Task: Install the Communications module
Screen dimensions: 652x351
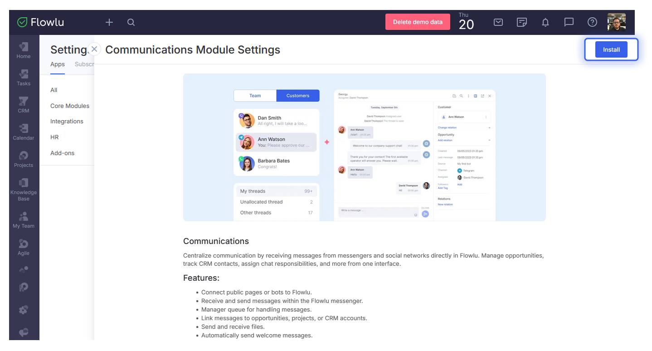Action: click(611, 49)
